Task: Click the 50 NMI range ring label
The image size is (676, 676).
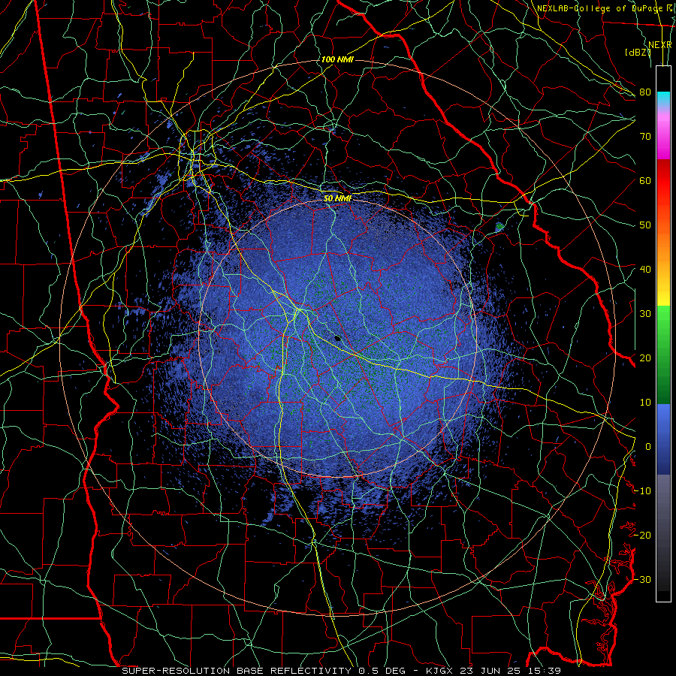Action: click(x=337, y=198)
